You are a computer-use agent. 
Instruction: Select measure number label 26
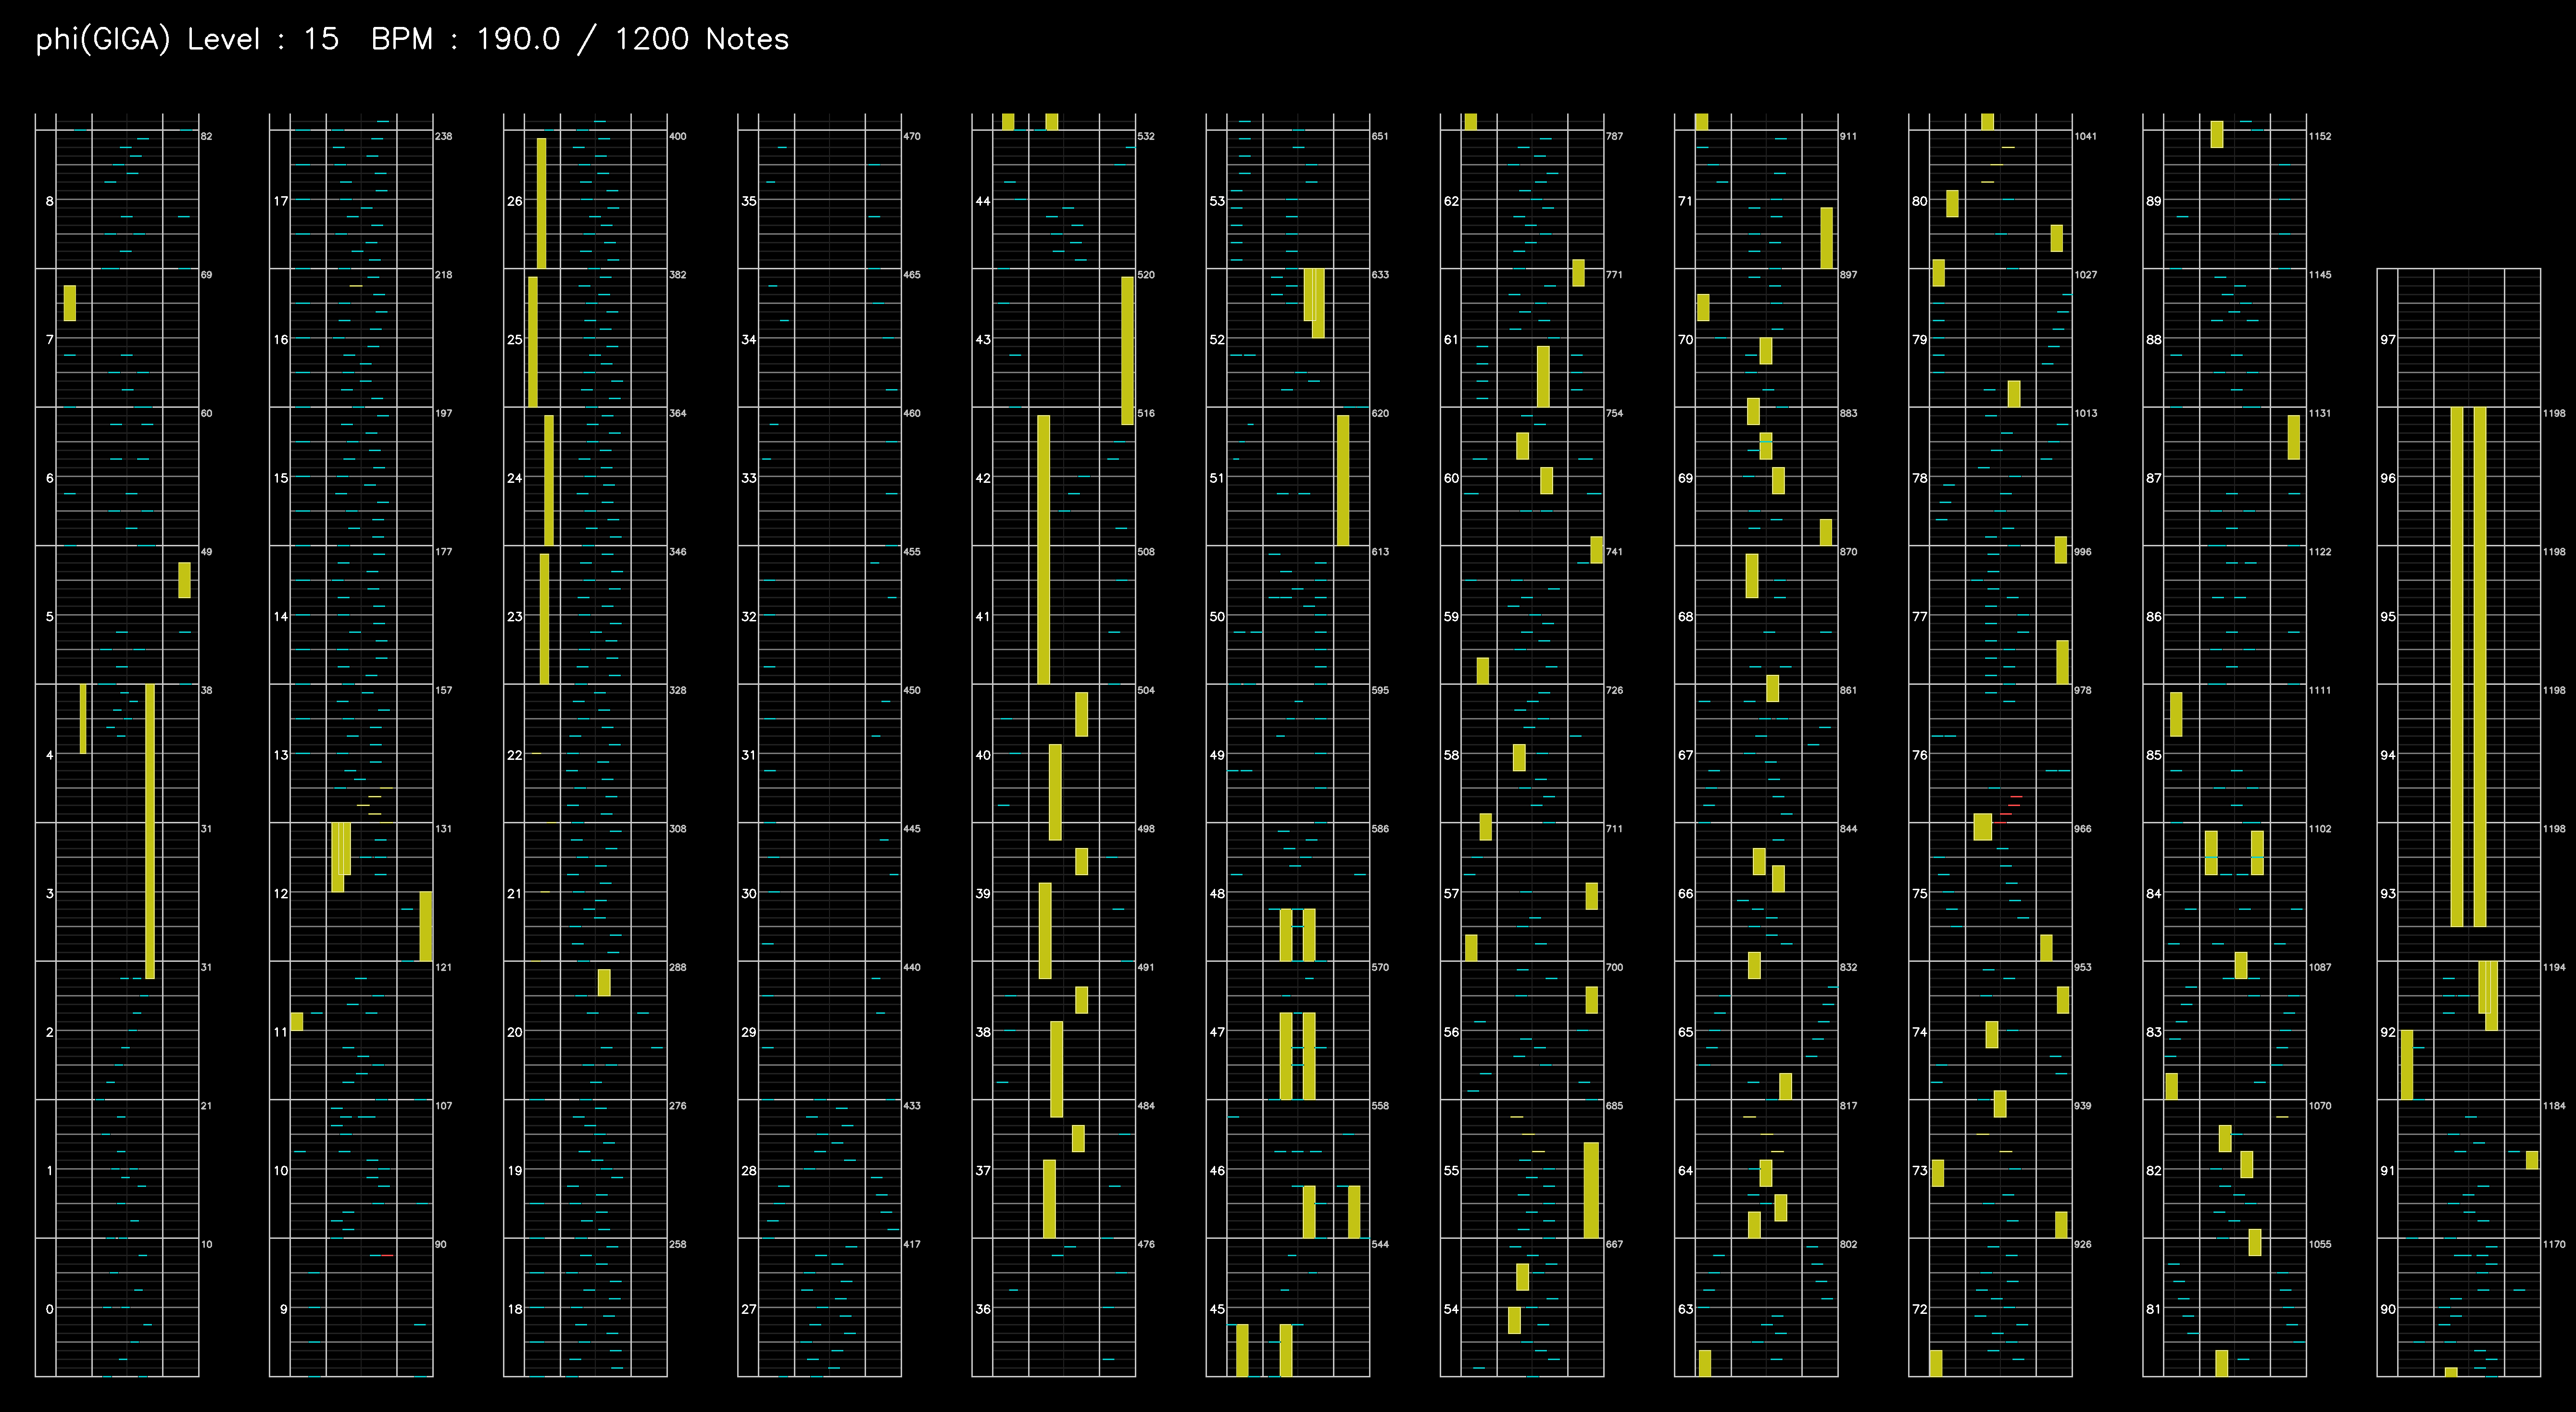[x=515, y=201]
